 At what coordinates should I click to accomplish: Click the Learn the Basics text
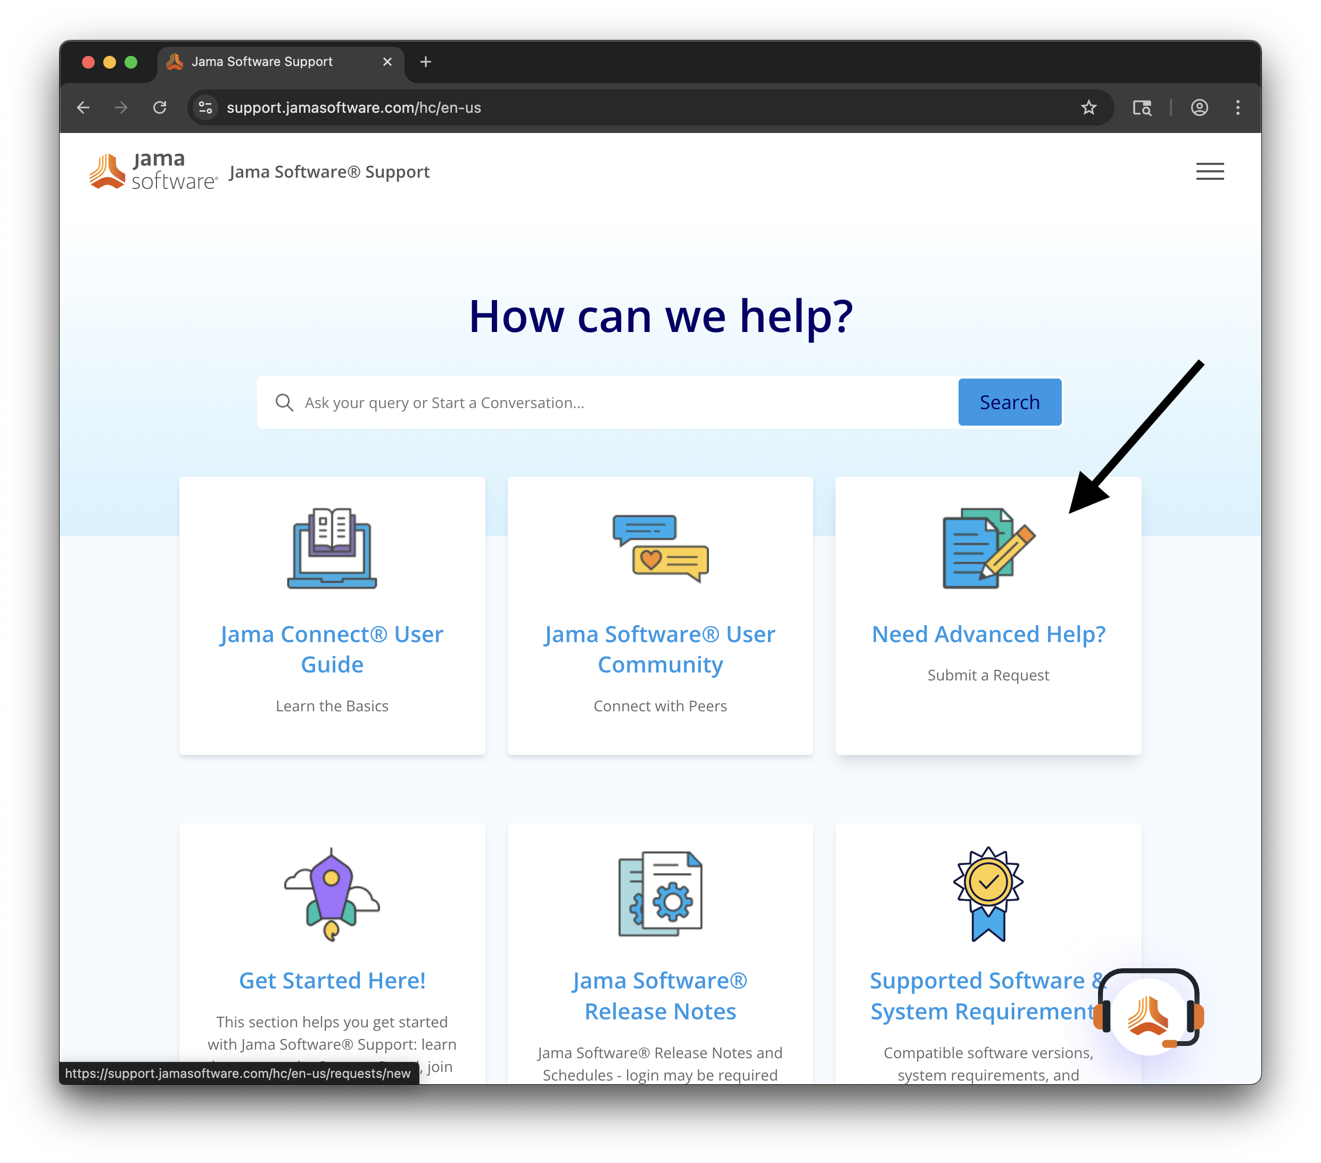(332, 706)
